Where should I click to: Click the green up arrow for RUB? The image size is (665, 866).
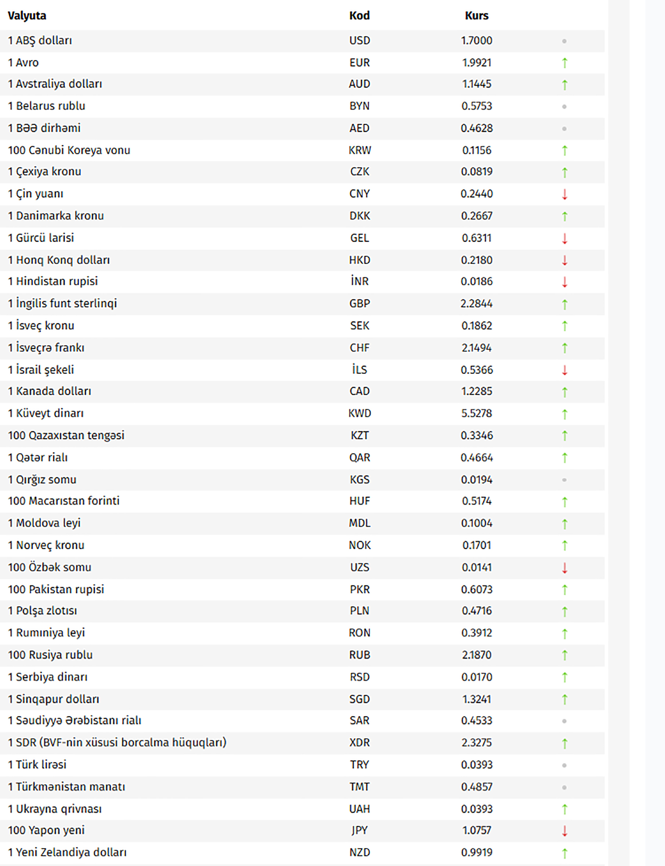coord(564,655)
